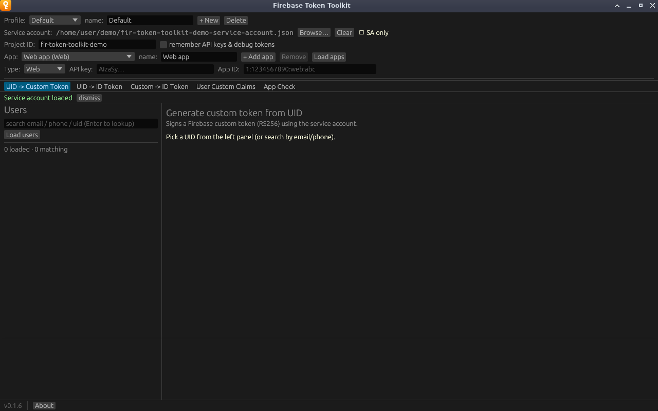Click the Load apps button
This screenshot has width=658, height=411.
coord(329,57)
